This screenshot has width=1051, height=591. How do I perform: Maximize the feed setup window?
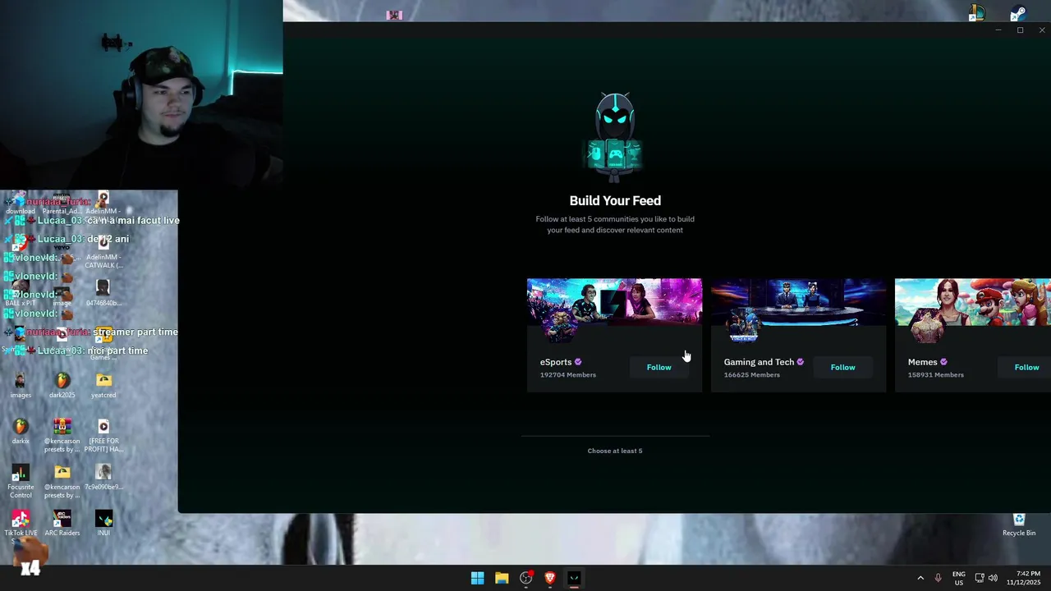[x=1020, y=30]
